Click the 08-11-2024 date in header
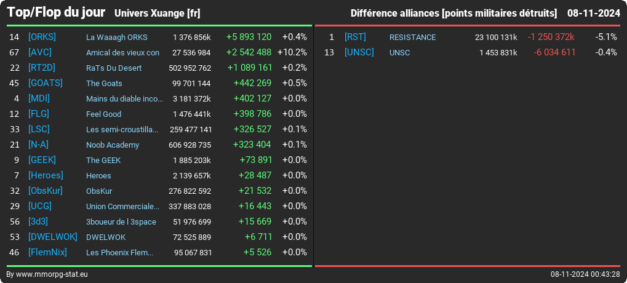The height and width of the screenshot is (283, 627). pyautogui.click(x=593, y=13)
